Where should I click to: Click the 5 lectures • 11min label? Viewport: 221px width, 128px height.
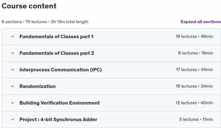(x=196, y=120)
